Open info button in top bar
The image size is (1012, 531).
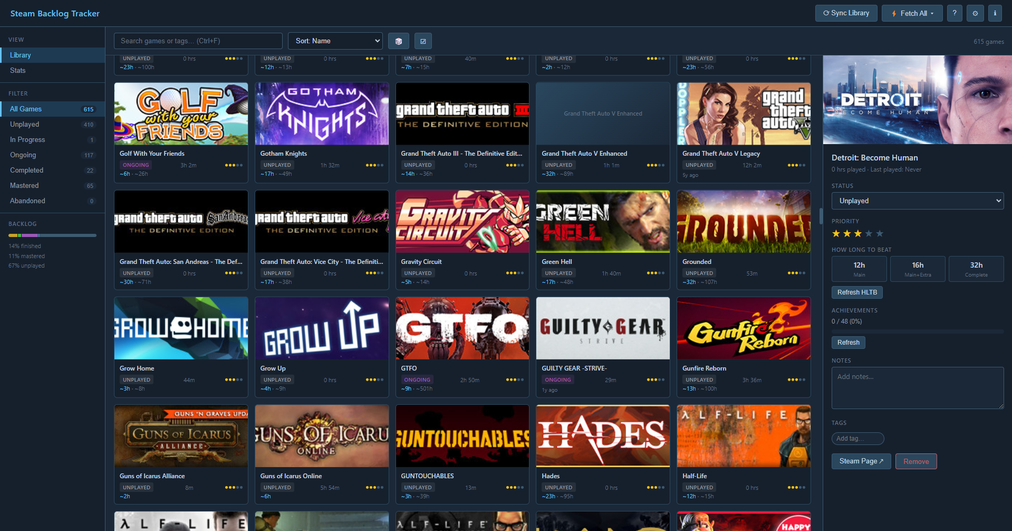(x=995, y=13)
